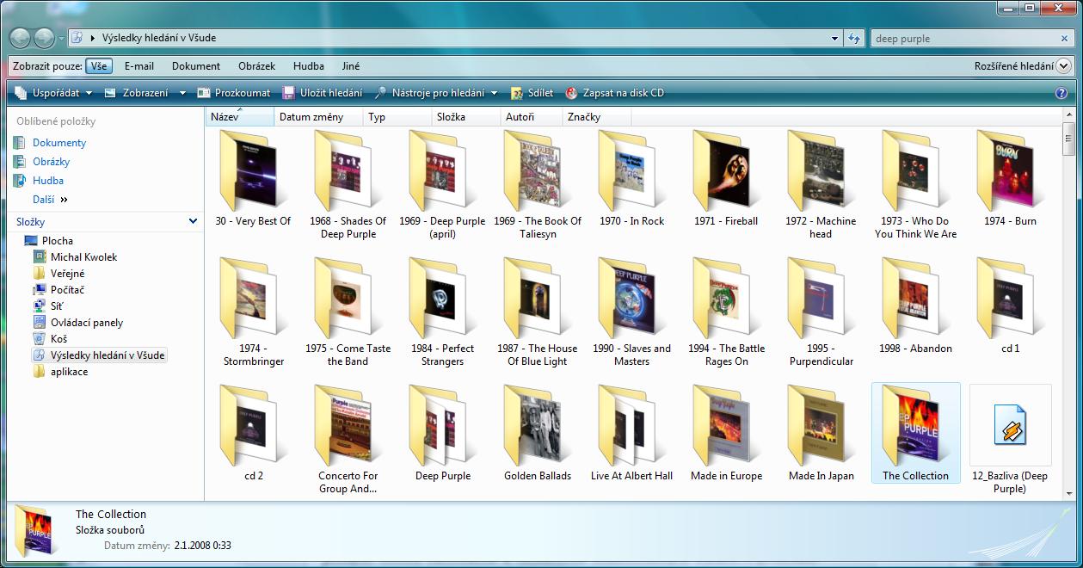Collapse the Složky folders pane chevron
Image resolution: width=1083 pixels, height=568 pixels.
pos(193,221)
